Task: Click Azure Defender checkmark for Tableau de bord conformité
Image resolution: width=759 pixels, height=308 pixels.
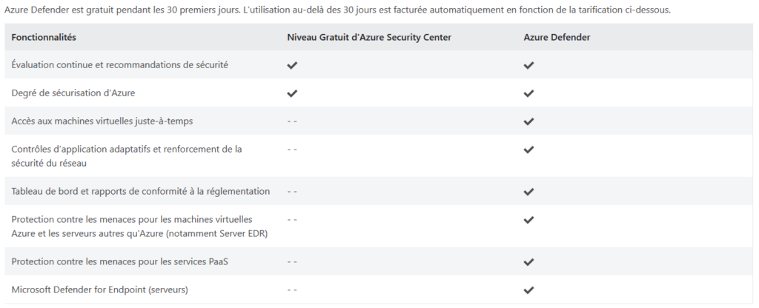Action: (528, 192)
